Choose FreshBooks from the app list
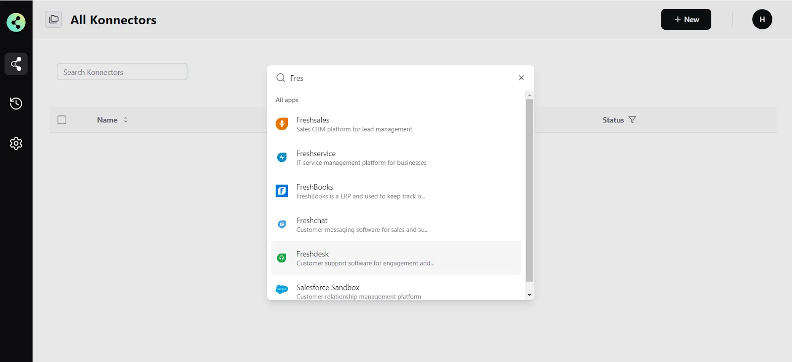 click(x=396, y=191)
